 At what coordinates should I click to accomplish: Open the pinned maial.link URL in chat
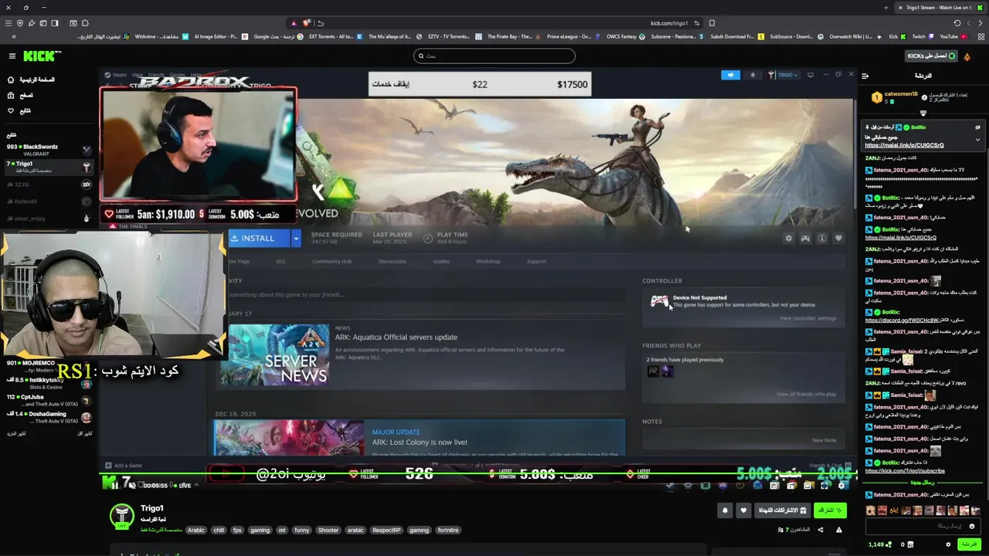[904, 145]
